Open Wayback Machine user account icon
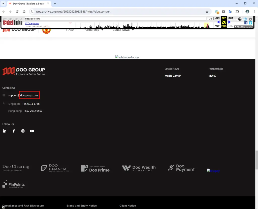Screen dimensions: 258x209 point(240,19)
